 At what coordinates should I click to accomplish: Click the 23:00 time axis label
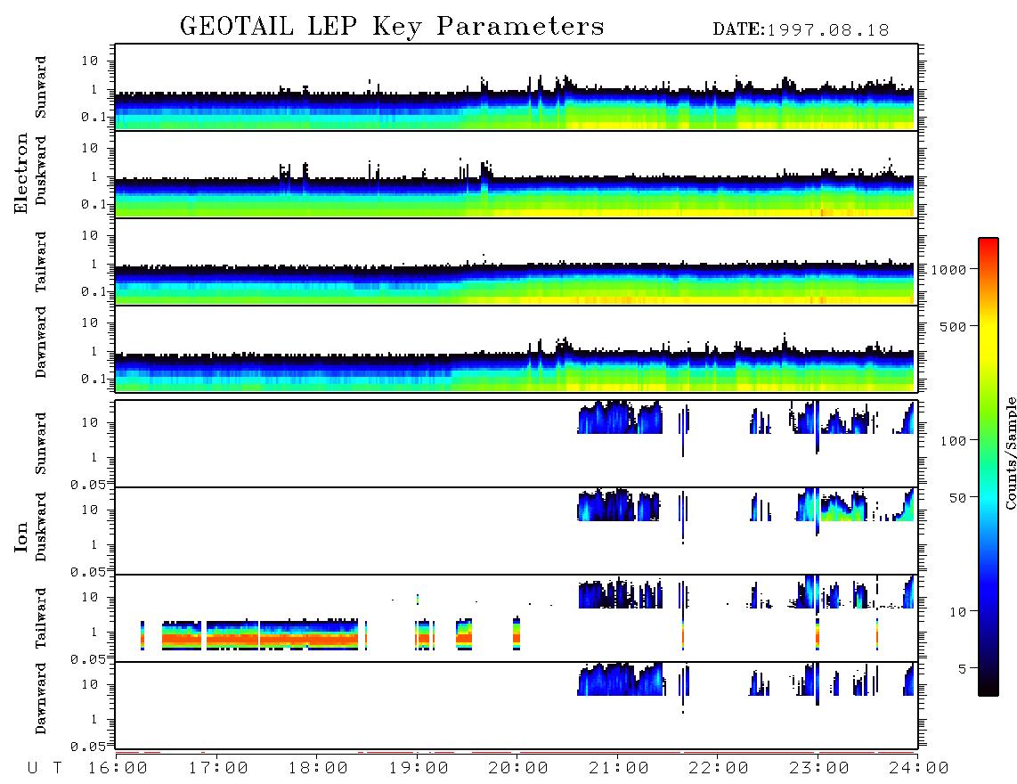pyautogui.click(x=818, y=769)
